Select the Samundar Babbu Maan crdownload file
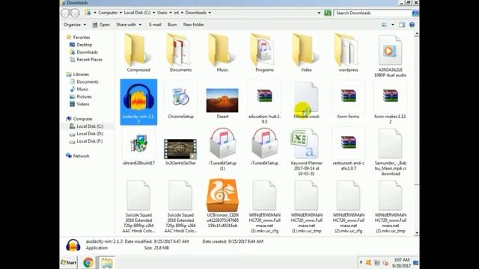The height and width of the screenshot is (269, 479). 391,152
